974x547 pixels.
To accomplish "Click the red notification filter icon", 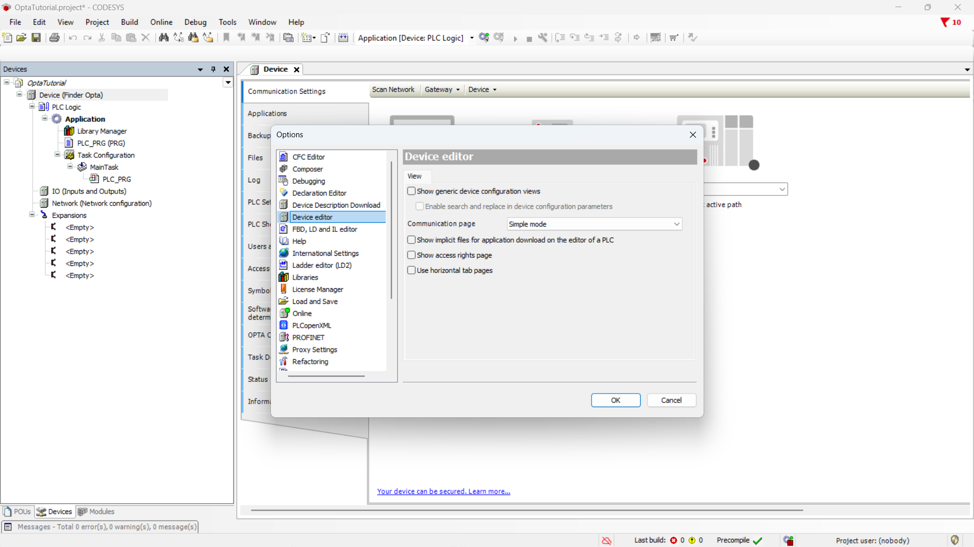I will point(945,22).
